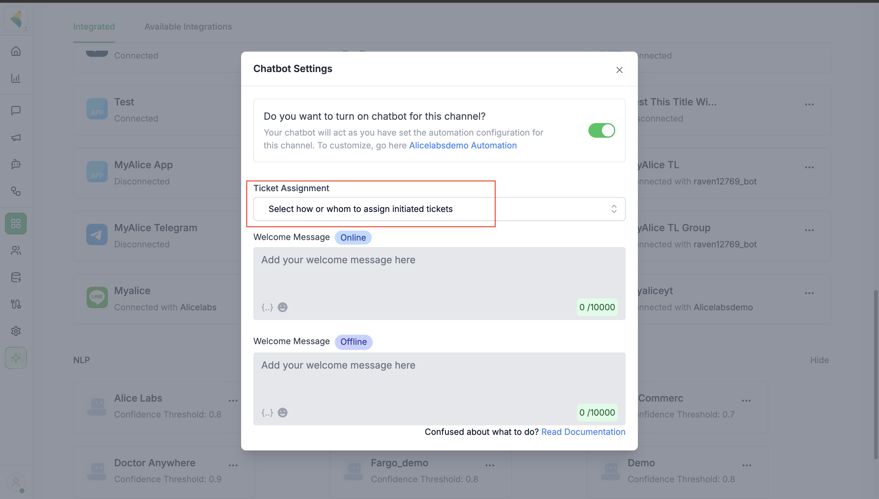Open the workflow shapes icon in sidebar
This screenshot has width=879, height=499.
pyautogui.click(x=16, y=191)
